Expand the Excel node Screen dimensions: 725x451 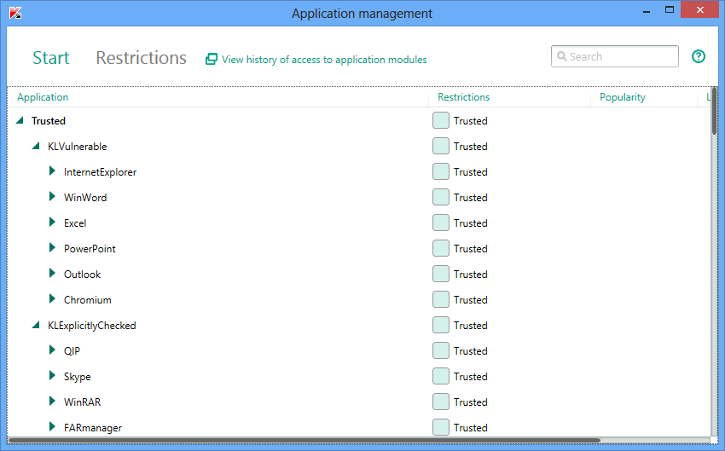pyautogui.click(x=52, y=223)
